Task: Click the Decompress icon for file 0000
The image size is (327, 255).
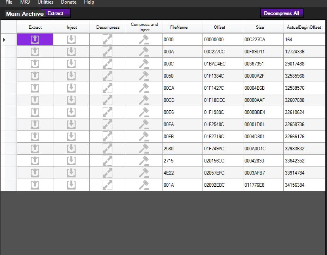Action: tap(108, 40)
